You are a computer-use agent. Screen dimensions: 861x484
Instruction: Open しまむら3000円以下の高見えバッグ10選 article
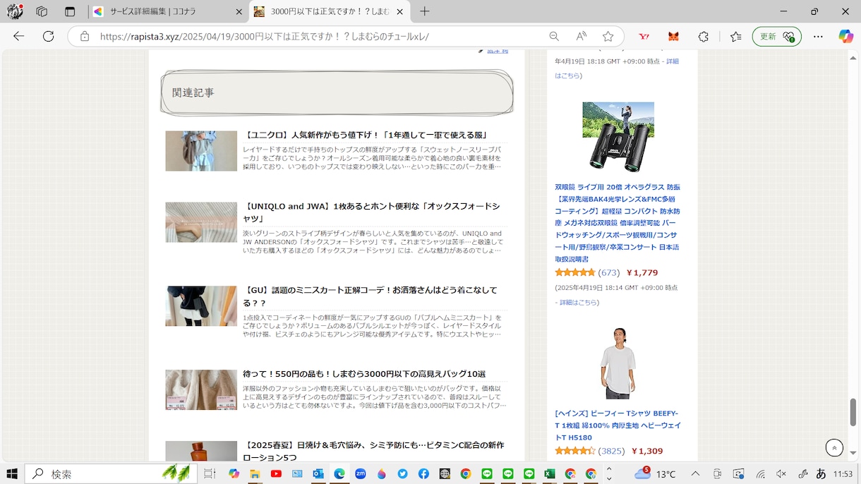(364, 374)
